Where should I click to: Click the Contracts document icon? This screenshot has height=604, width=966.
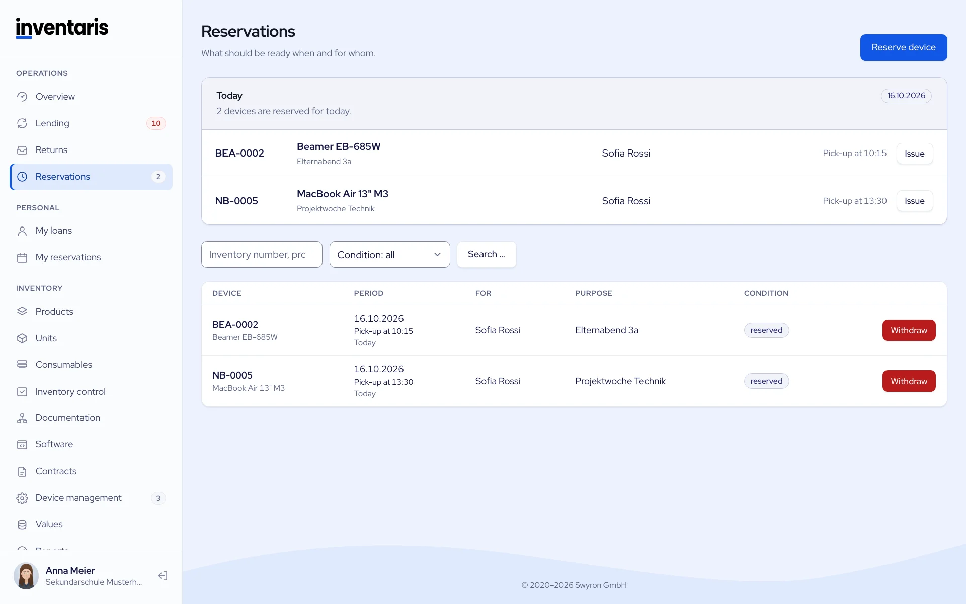[22, 471]
